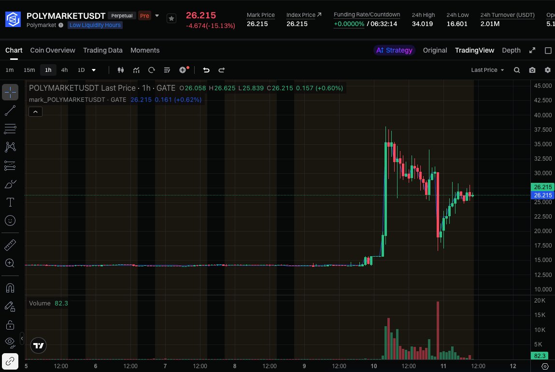Viewport: 555px width, 372px height.
Task: Select the Text annotation tool
Action: 10,202
